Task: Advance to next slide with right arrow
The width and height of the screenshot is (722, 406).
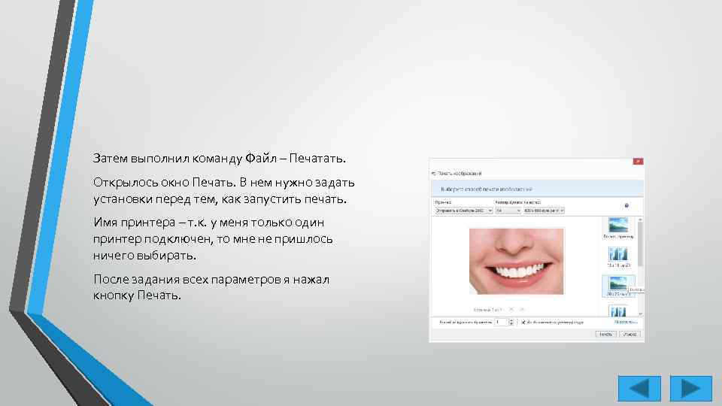Action: [x=690, y=388]
